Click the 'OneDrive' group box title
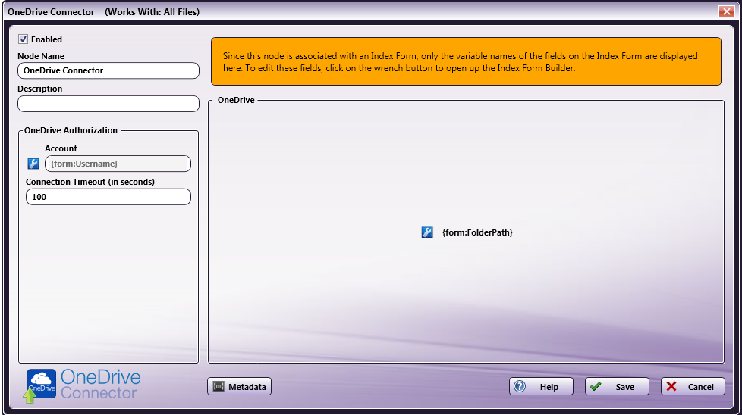Viewport: 742px width, 415px height. click(x=236, y=100)
